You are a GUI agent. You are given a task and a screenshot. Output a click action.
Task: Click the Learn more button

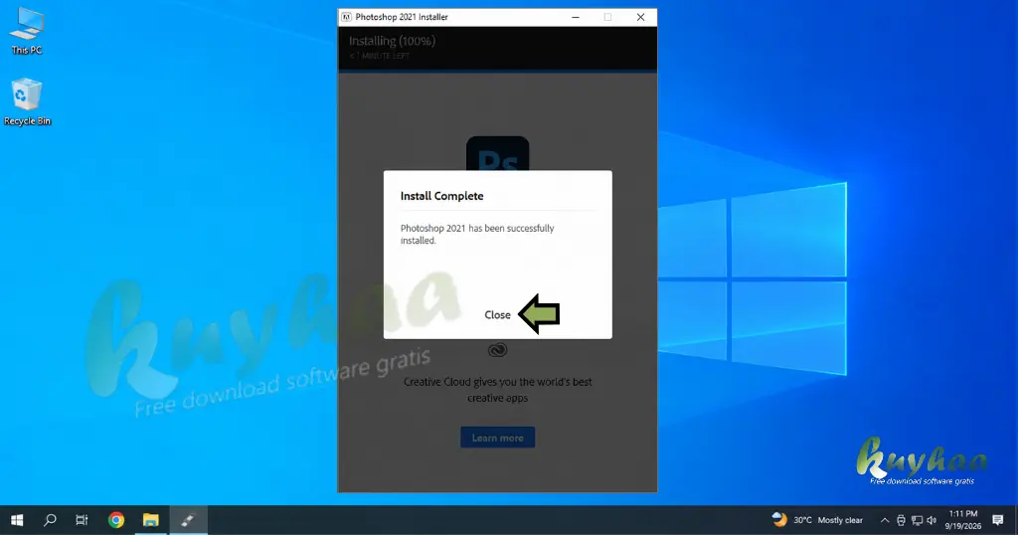click(497, 438)
